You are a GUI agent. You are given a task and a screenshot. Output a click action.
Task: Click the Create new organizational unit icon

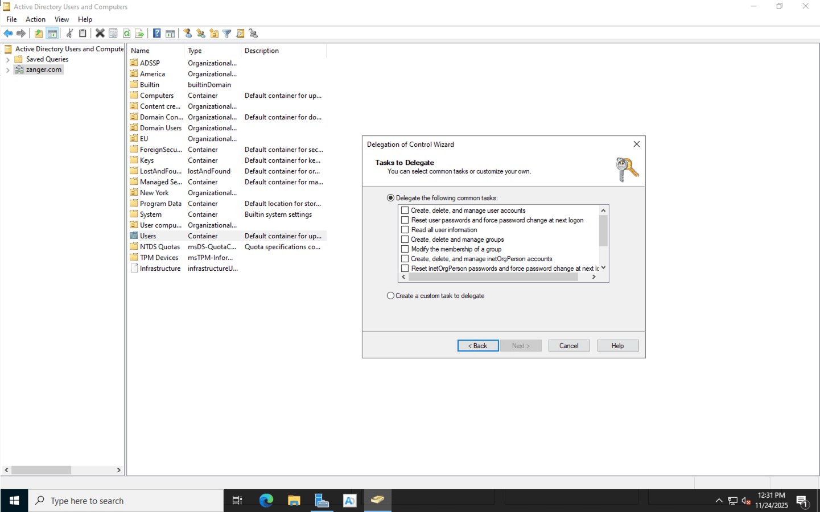click(214, 34)
